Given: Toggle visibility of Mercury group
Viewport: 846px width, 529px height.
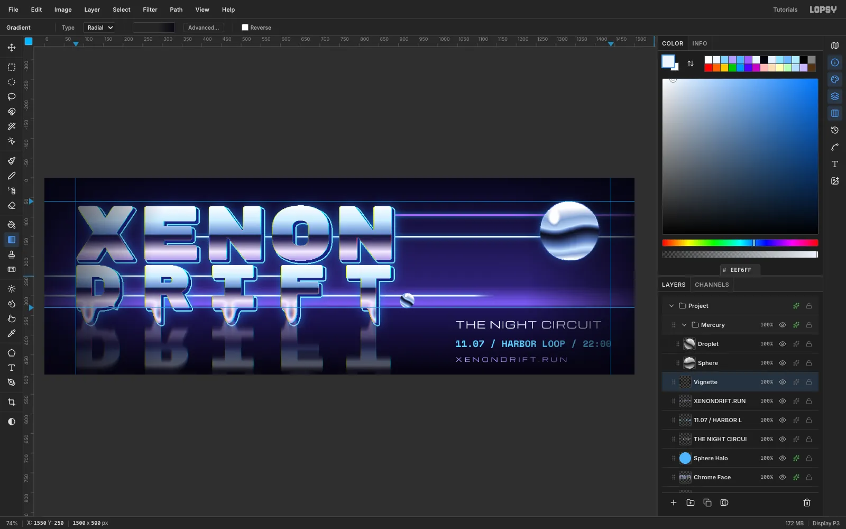Looking at the screenshot, I should 783,325.
